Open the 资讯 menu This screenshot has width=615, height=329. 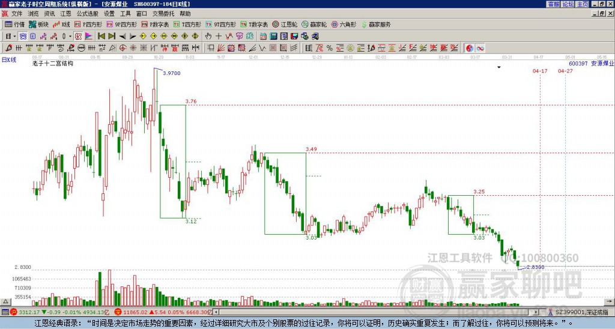coord(49,14)
